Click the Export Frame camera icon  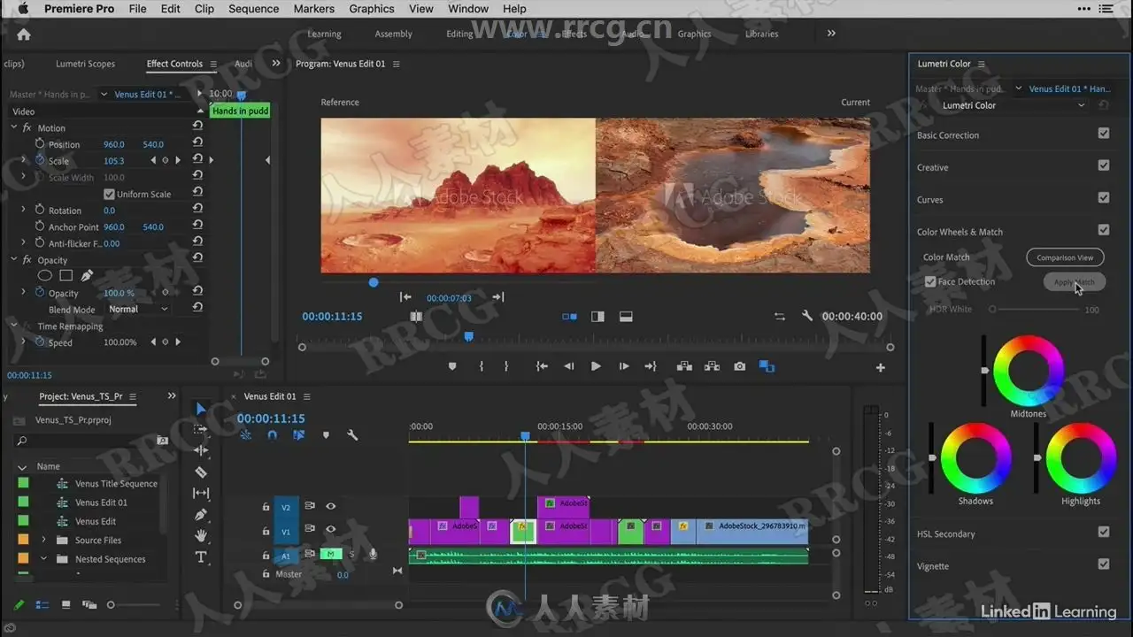tap(739, 366)
